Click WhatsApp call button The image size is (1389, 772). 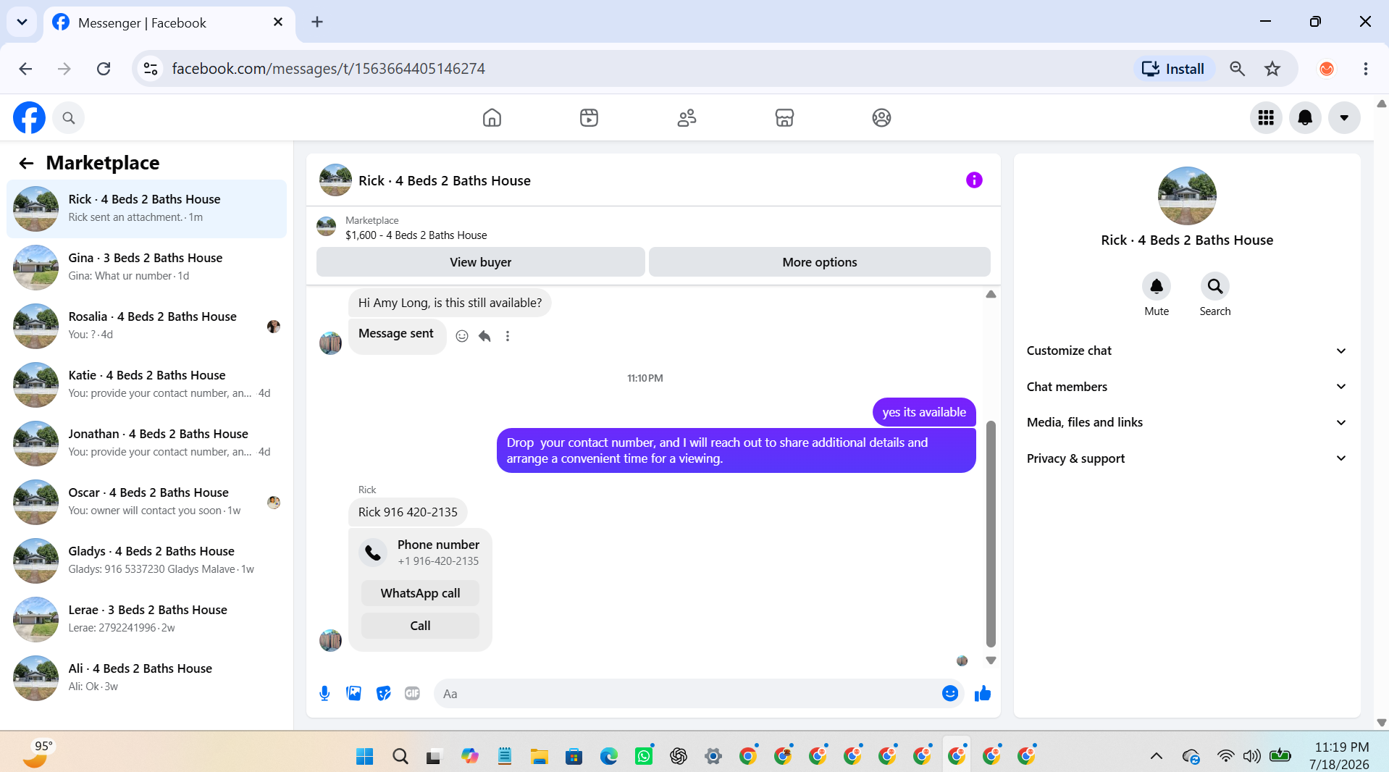click(420, 593)
